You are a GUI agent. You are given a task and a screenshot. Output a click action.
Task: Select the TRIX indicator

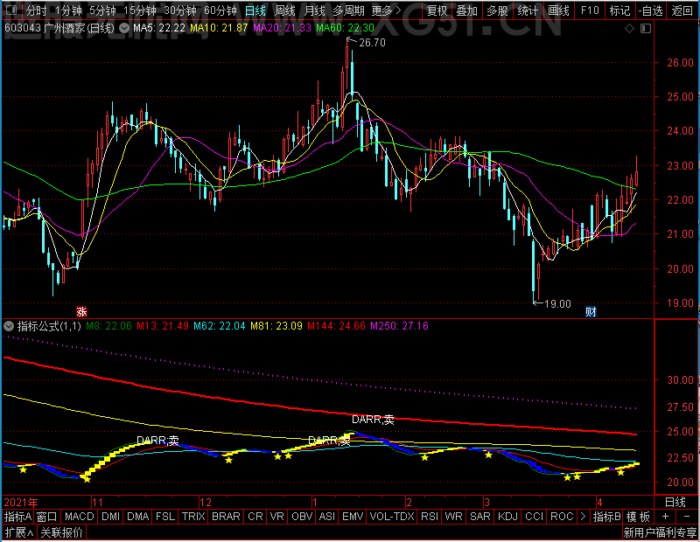[193, 517]
